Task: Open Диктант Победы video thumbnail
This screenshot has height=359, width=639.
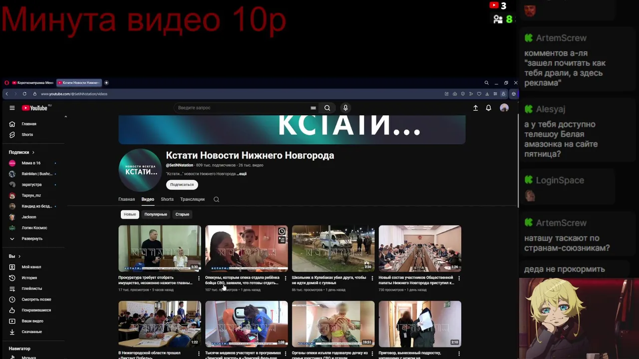Action: (160, 324)
